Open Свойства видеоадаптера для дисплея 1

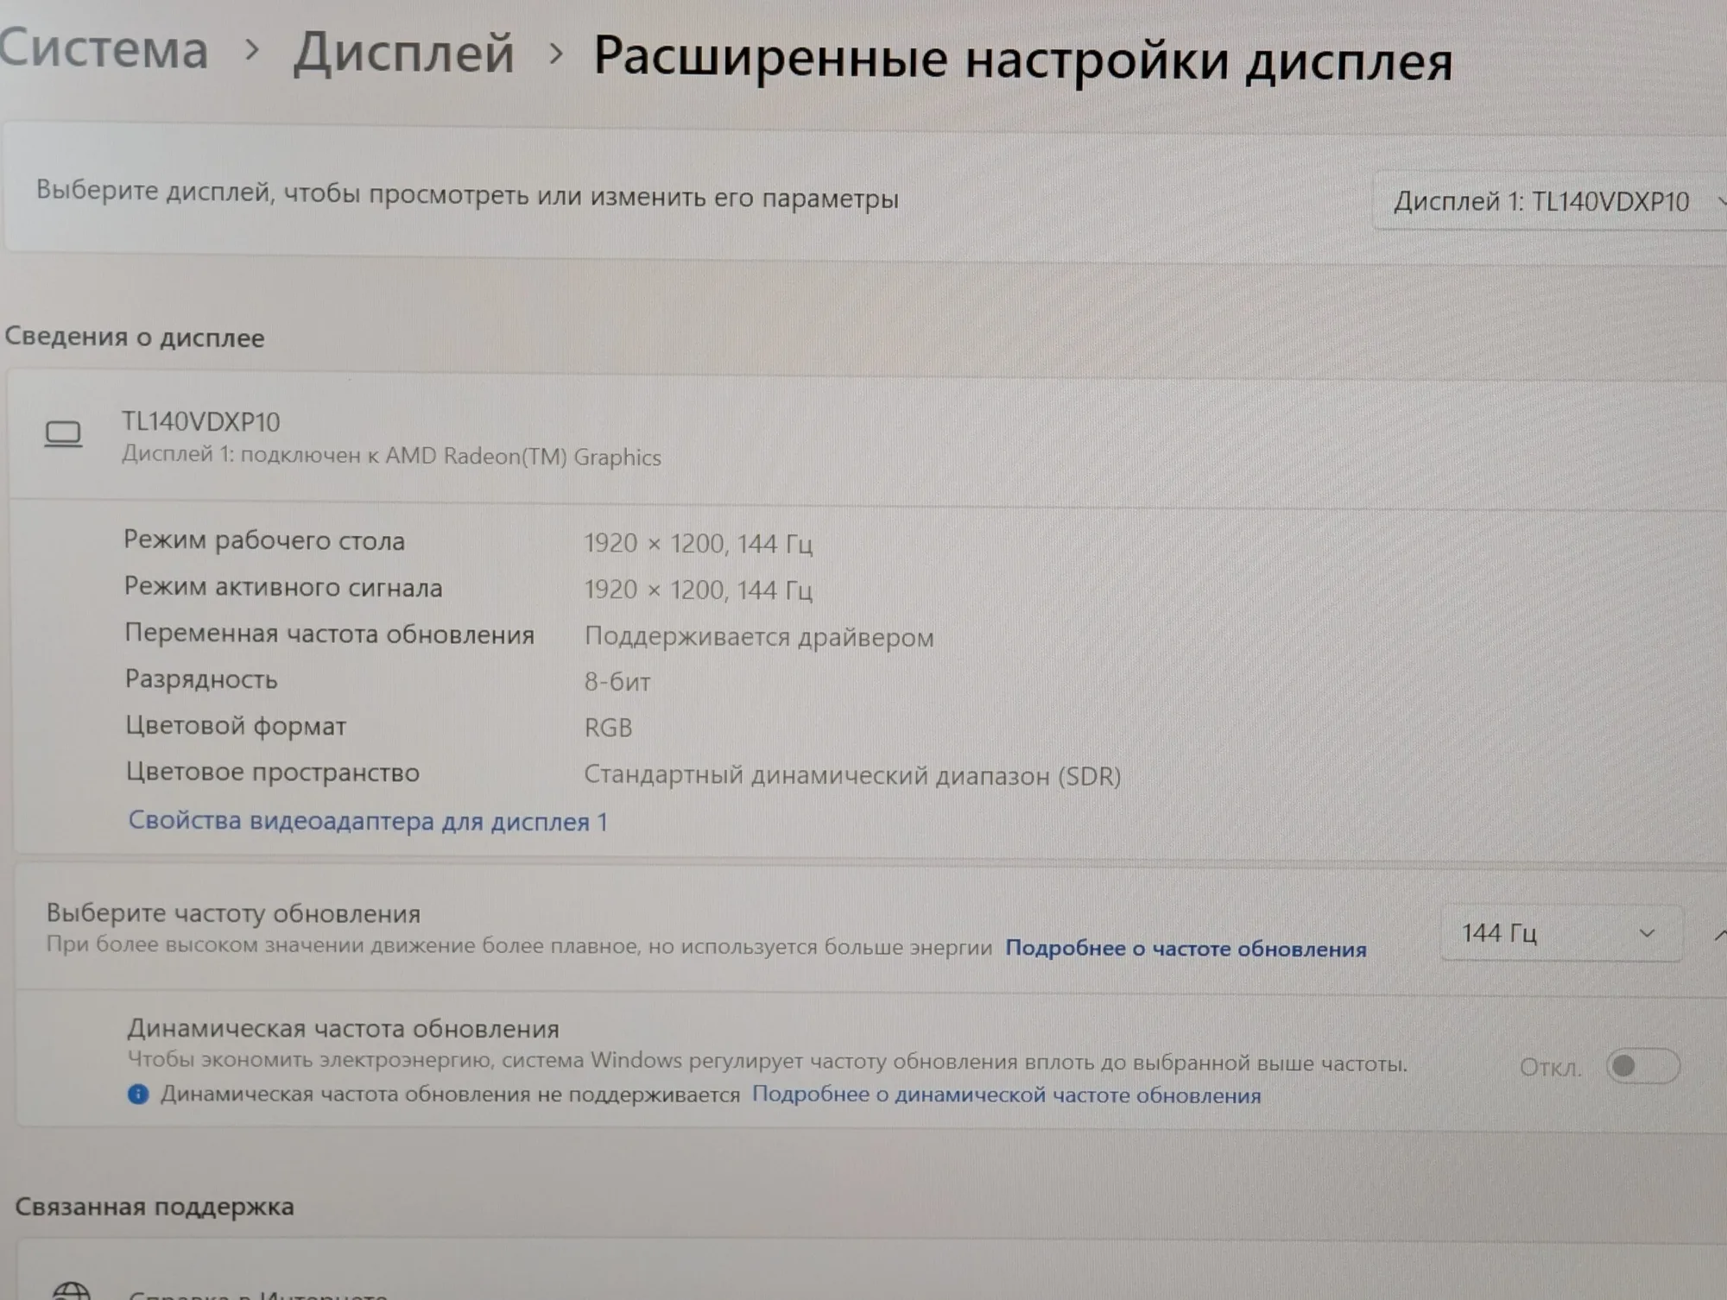(368, 821)
